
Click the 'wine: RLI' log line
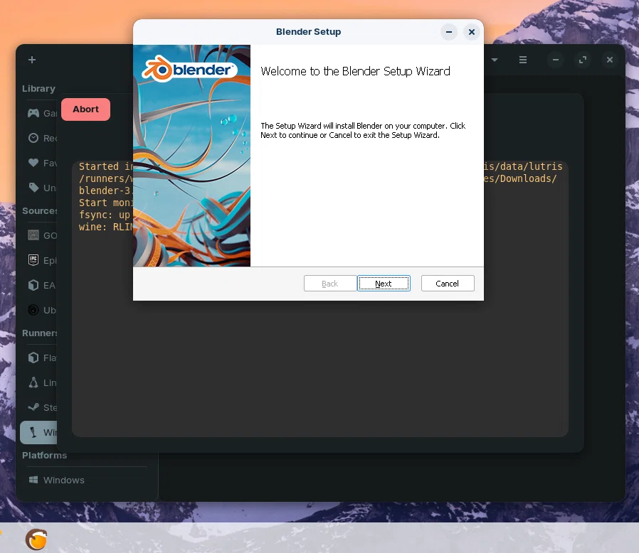(105, 227)
